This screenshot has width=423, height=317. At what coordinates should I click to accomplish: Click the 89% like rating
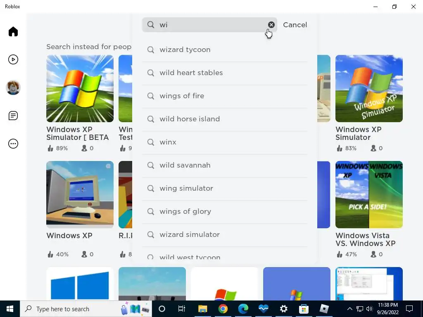(x=58, y=148)
